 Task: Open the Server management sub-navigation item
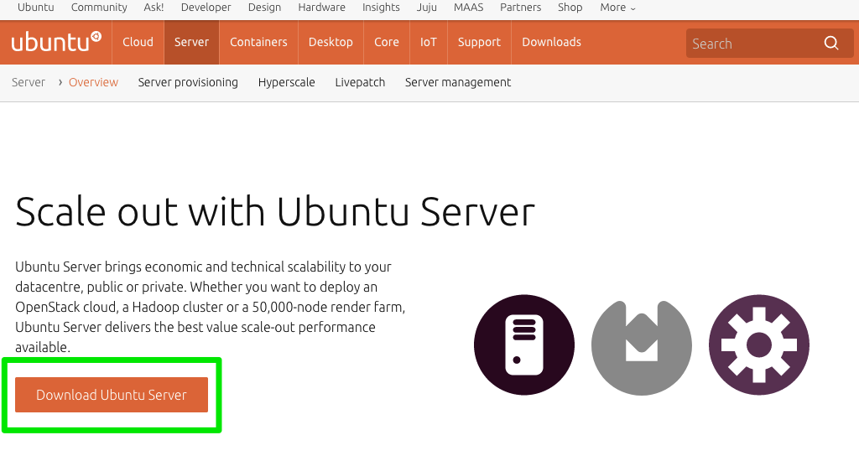[458, 83]
